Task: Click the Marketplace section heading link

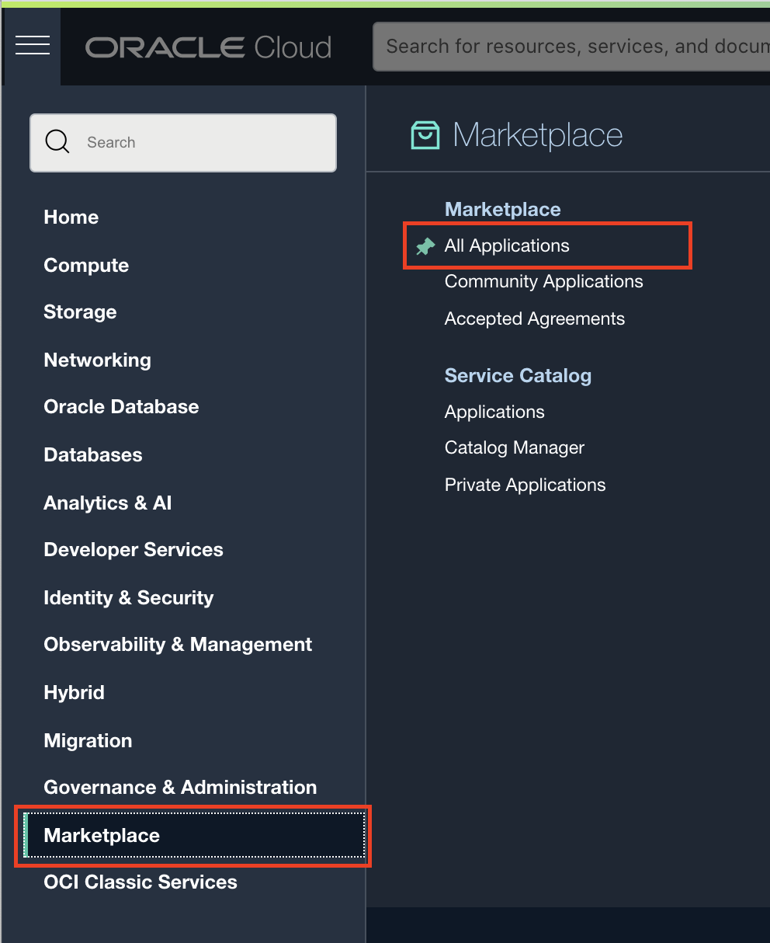Action: pos(502,210)
